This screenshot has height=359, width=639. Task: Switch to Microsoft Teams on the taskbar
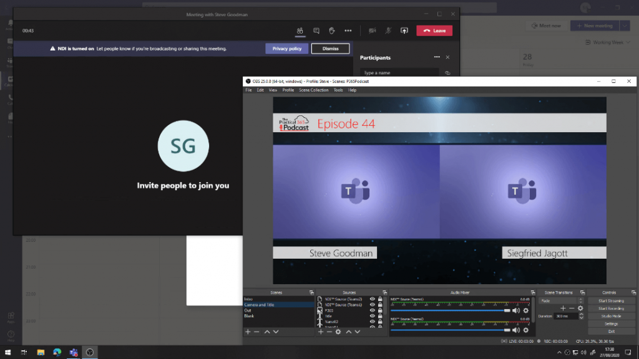[x=74, y=352]
